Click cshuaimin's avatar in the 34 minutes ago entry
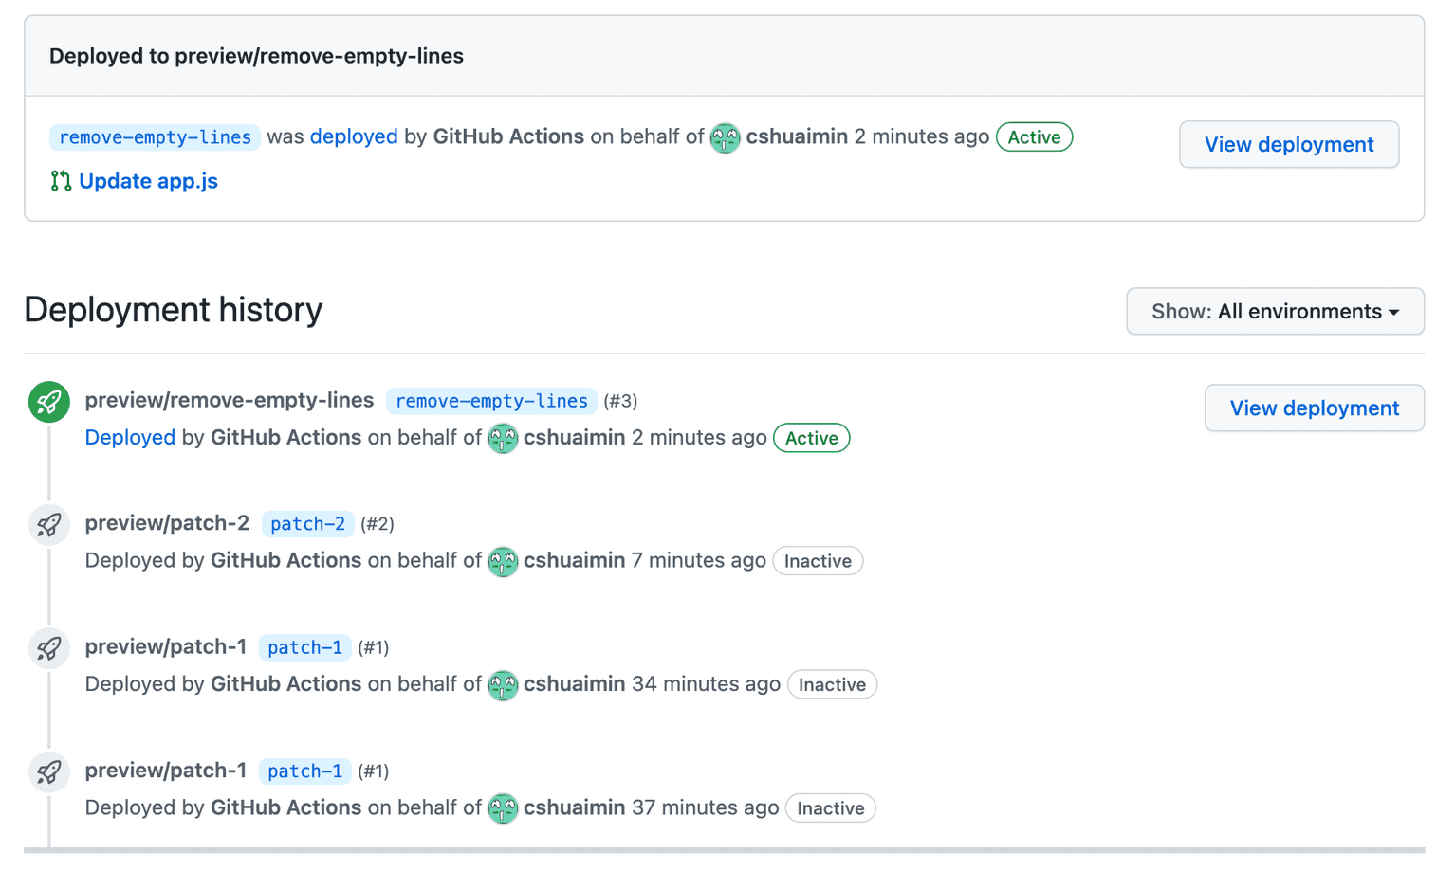The height and width of the screenshot is (871, 1455). tap(503, 684)
